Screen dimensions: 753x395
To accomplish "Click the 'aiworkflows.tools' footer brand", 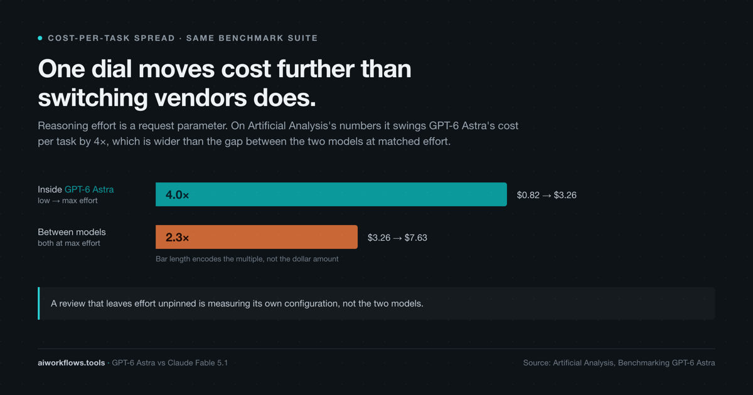I will (72, 363).
